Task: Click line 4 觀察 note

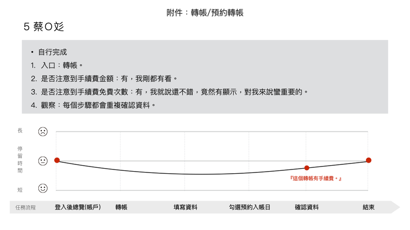Action: pyautogui.click(x=93, y=105)
